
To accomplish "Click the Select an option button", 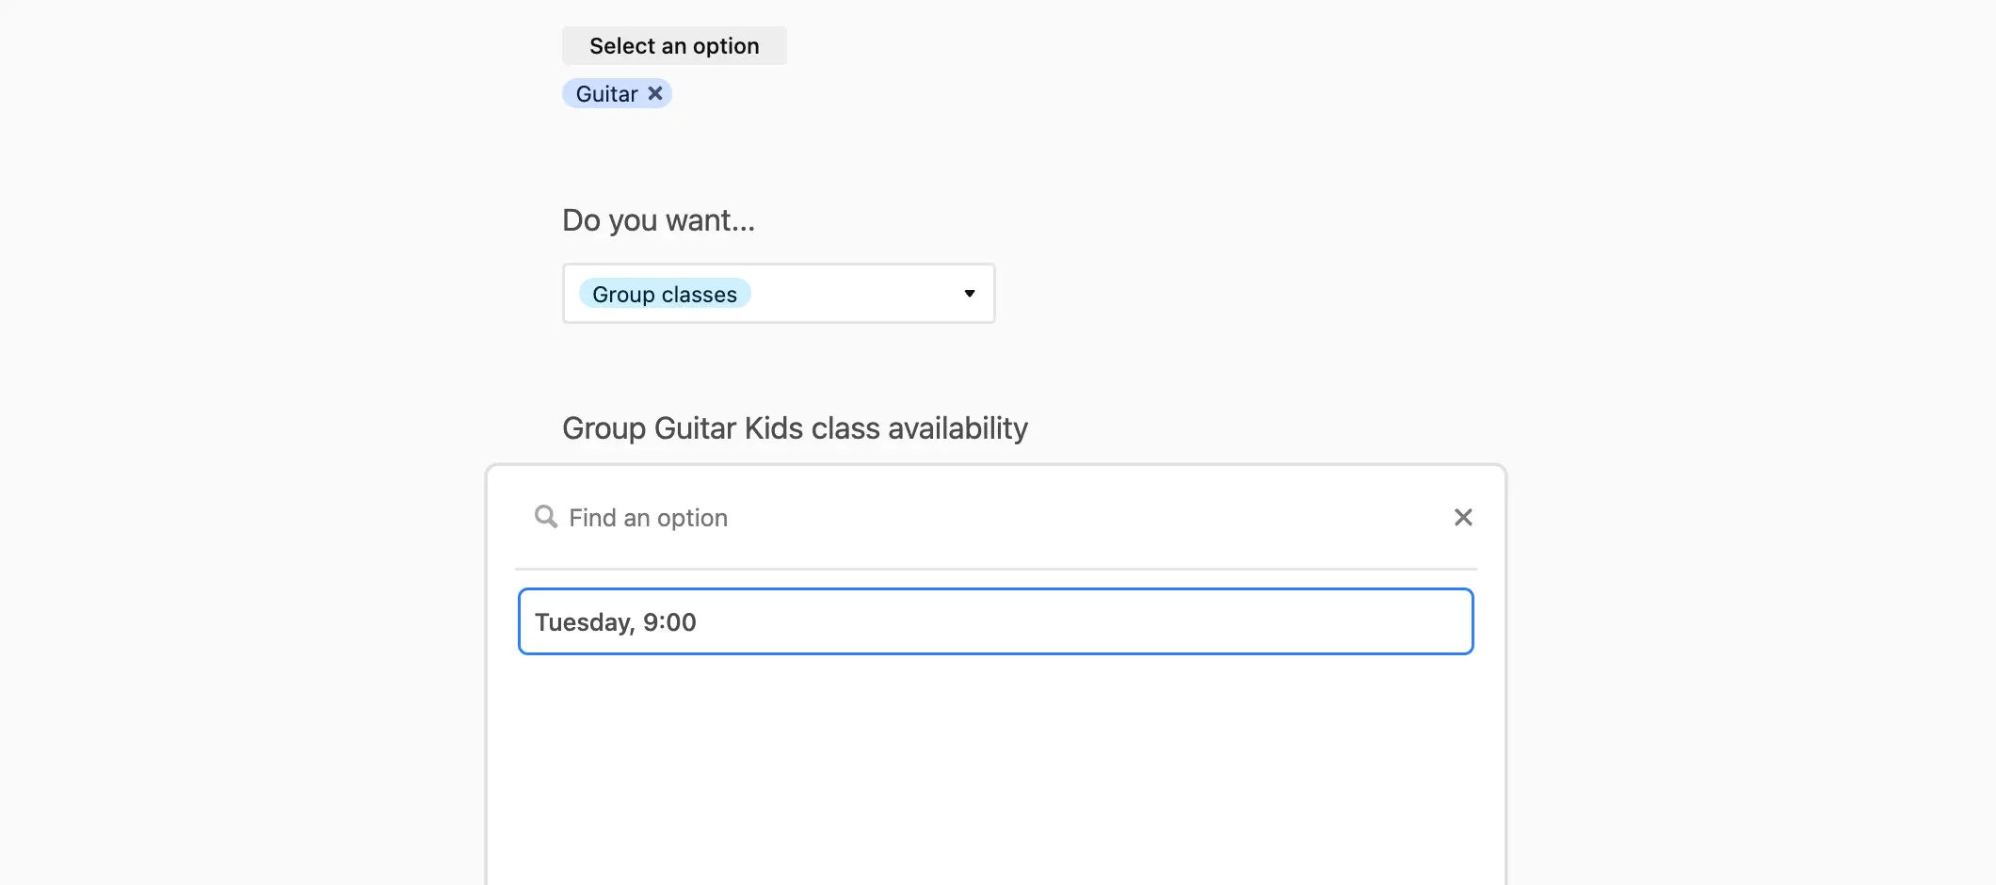I will click(x=674, y=45).
